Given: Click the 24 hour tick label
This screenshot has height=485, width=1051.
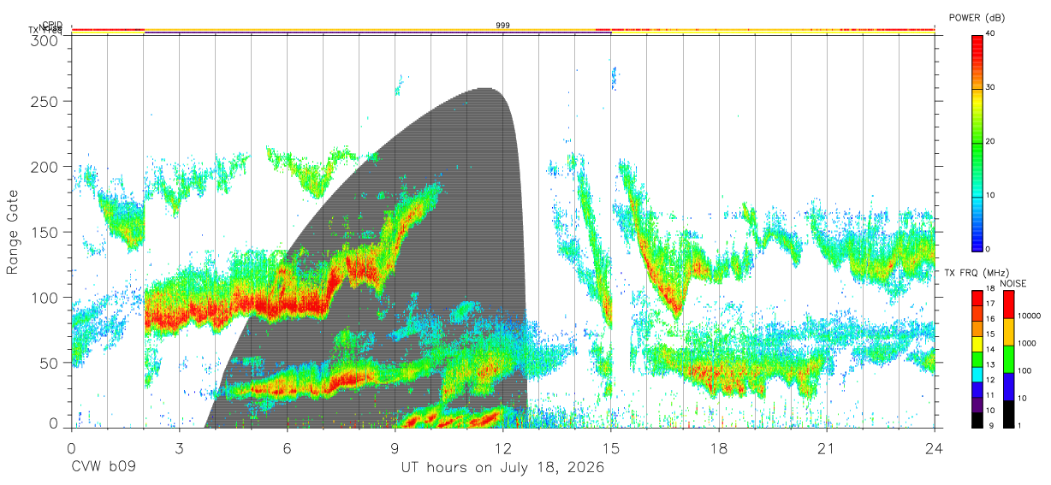Looking at the screenshot, I should pos(935,447).
